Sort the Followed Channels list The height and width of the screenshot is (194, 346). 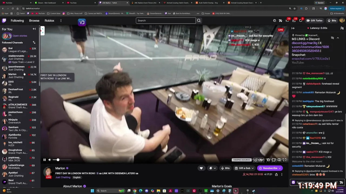[x=34, y=43]
